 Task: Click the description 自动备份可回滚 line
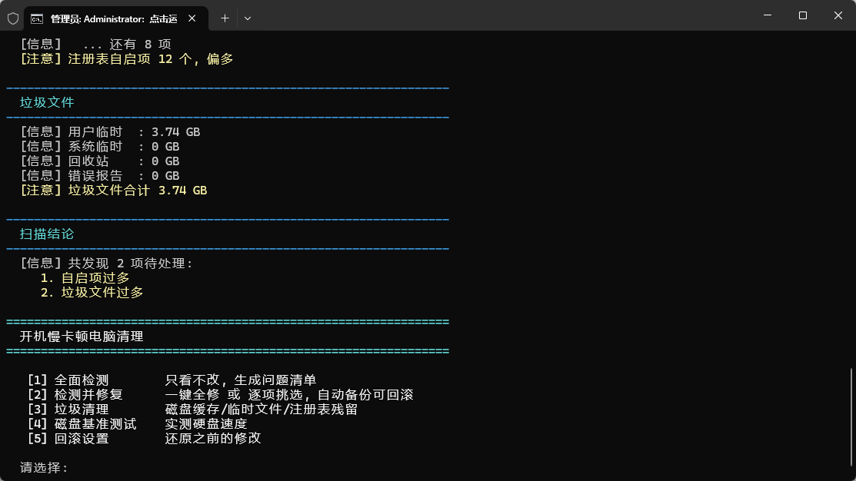(289, 395)
